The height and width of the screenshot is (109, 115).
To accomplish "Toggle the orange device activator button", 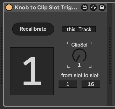I will click(9, 7).
